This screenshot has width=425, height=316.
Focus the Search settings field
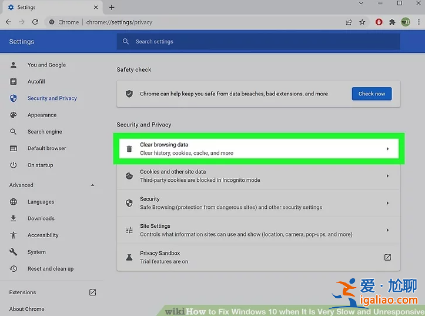(258, 42)
